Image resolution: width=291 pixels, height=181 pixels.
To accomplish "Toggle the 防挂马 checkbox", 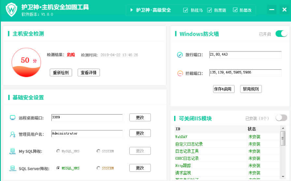I will click(186, 10).
